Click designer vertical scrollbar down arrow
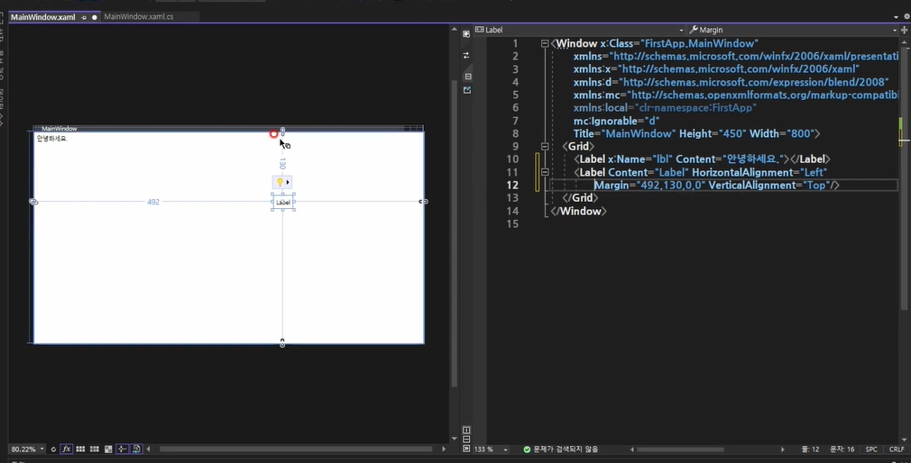911x463 pixels. coord(454,439)
